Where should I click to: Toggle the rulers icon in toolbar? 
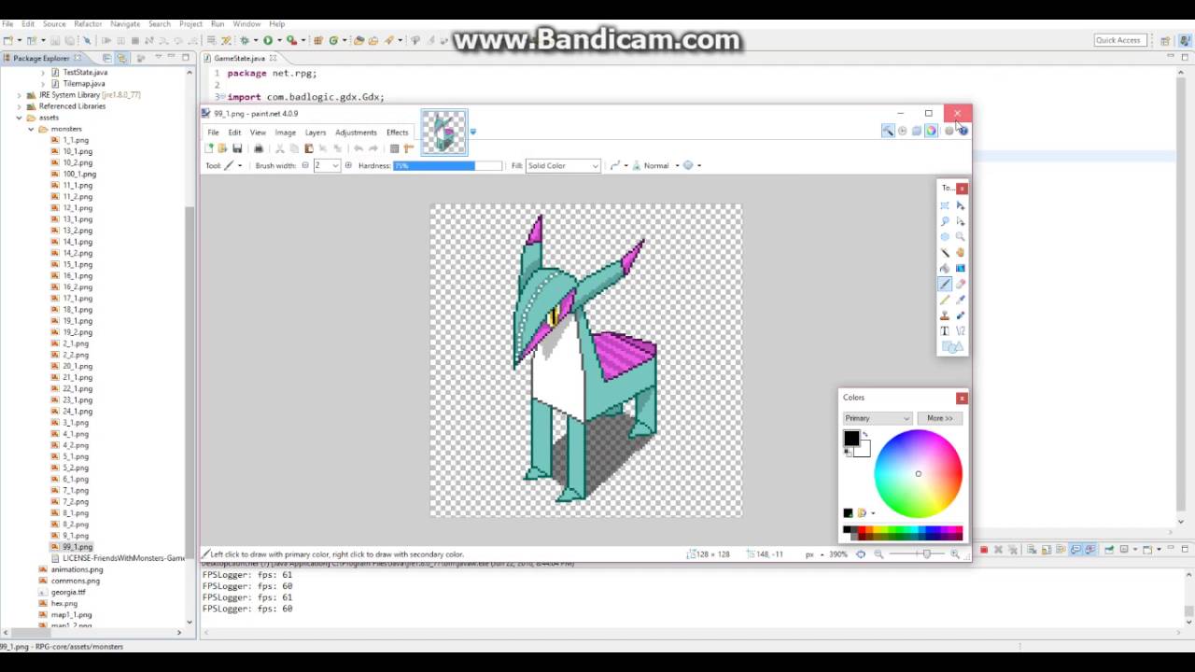click(408, 148)
